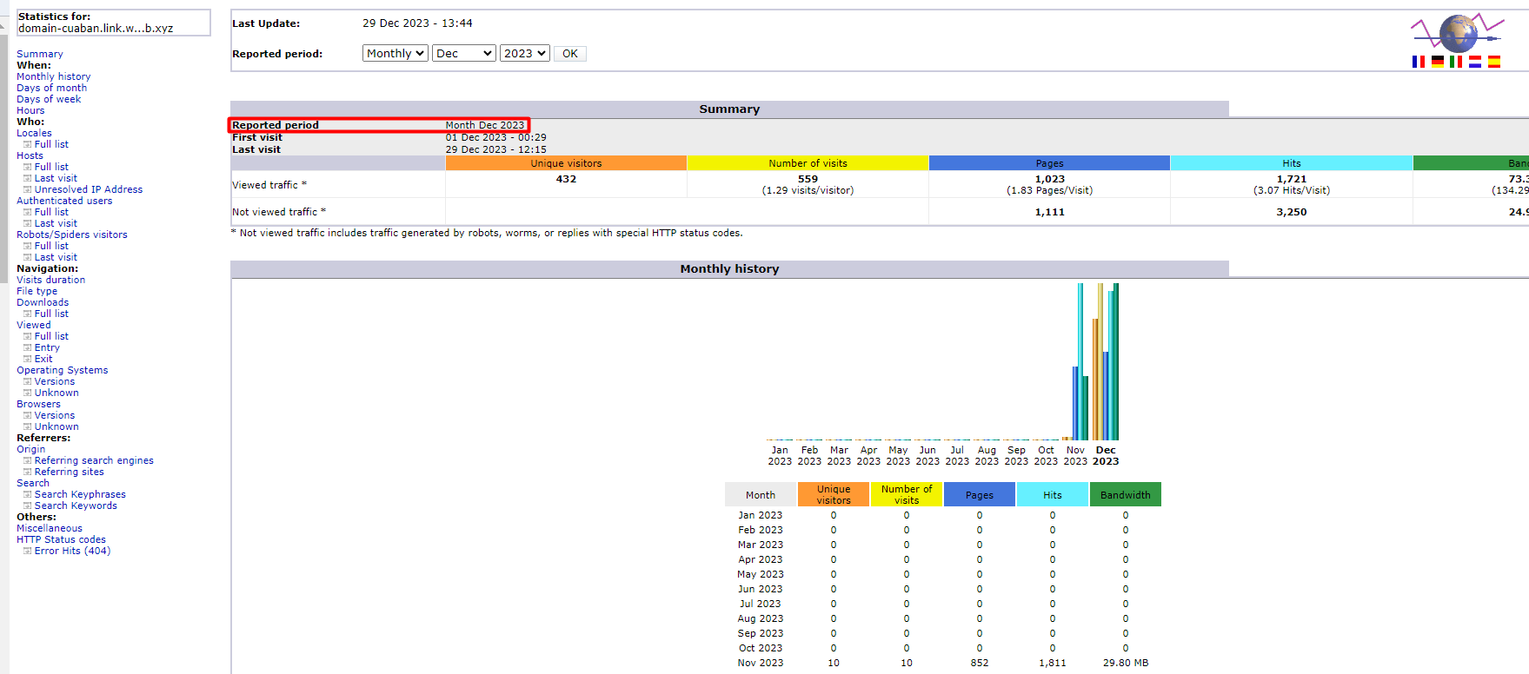Open Referring search engines link

94,460
